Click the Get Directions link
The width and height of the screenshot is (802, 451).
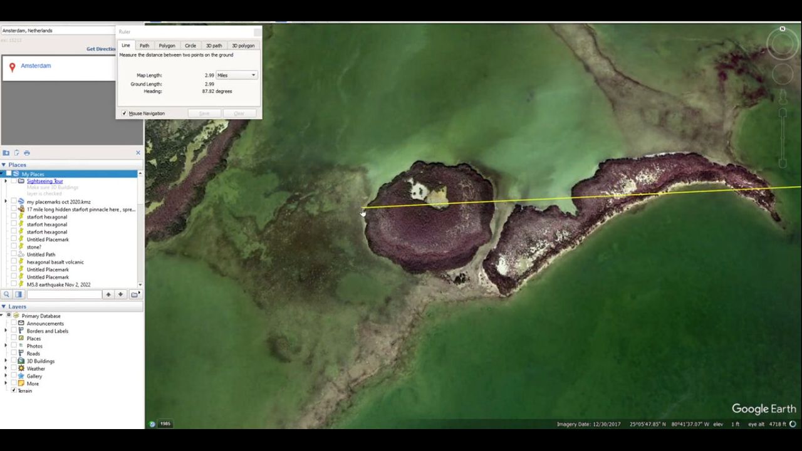(102, 49)
